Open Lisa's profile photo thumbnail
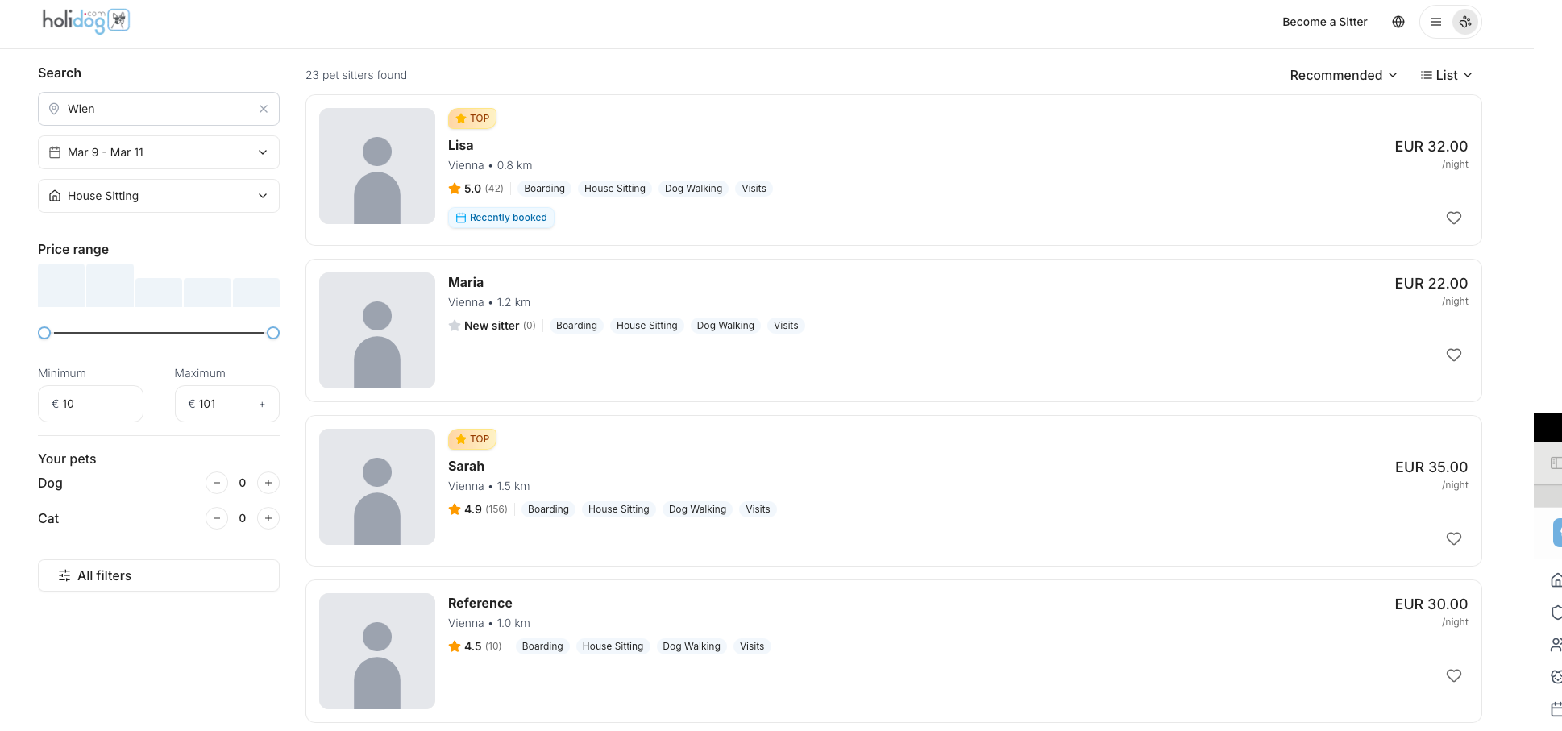Screen dimensions: 1562x731 (x=377, y=166)
